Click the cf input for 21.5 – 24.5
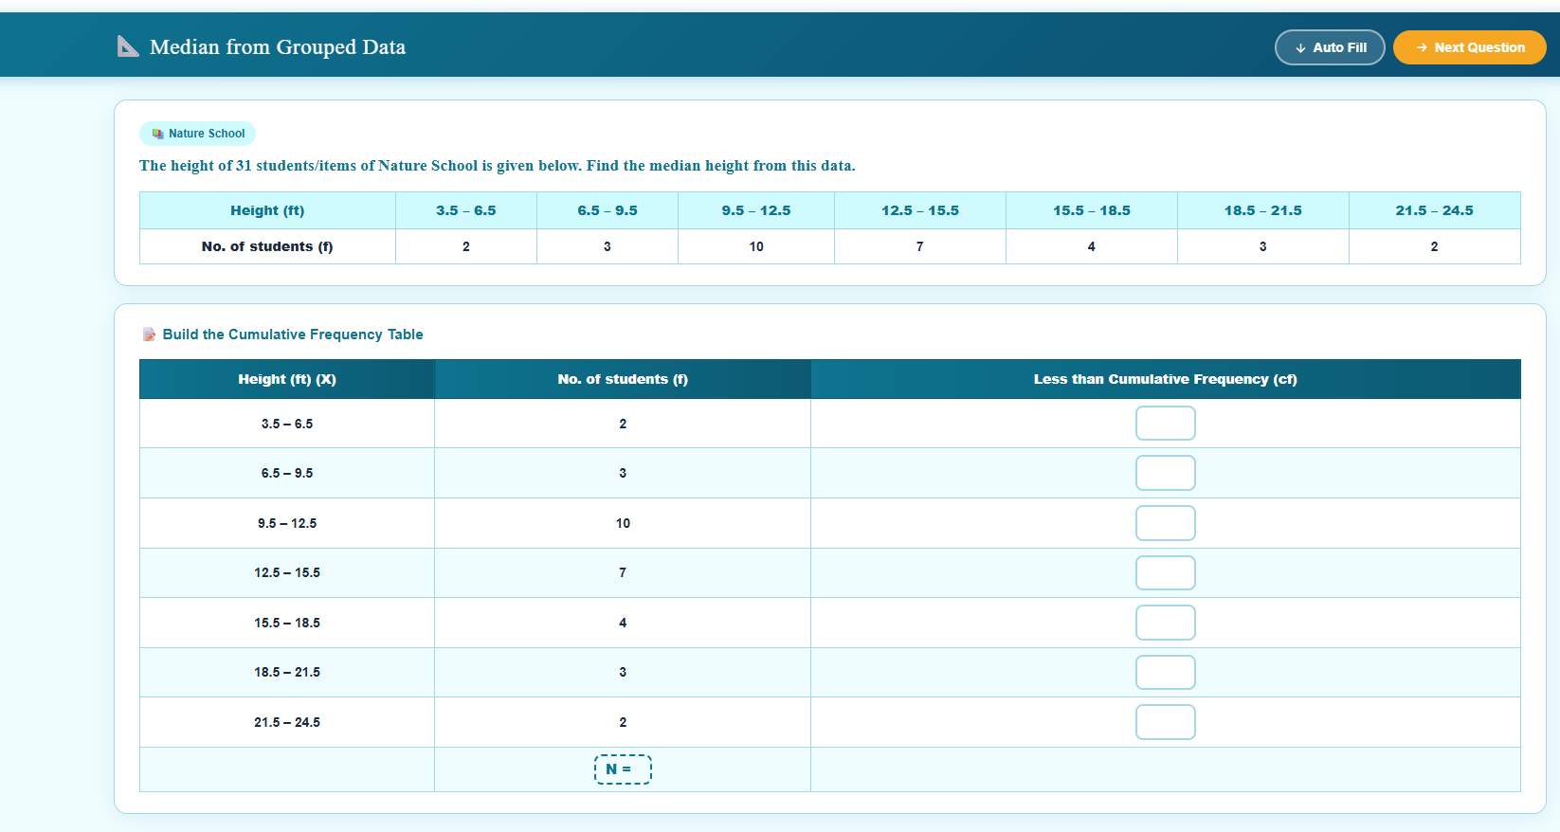Viewport: 1560px width, 832px height. click(x=1165, y=722)
